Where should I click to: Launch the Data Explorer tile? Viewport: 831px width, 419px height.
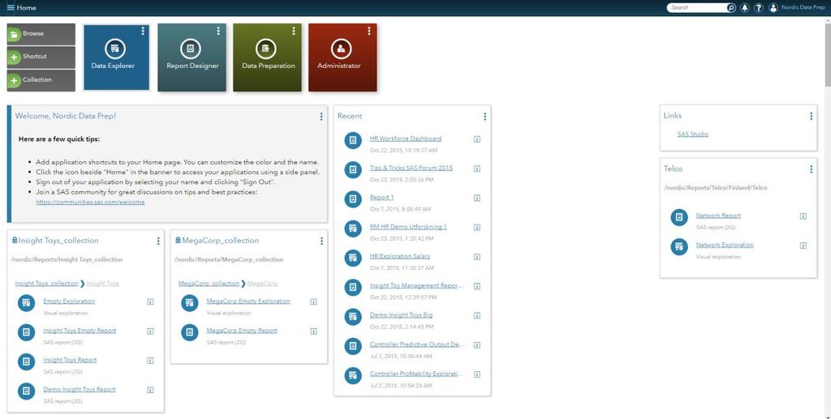point(116,58)
